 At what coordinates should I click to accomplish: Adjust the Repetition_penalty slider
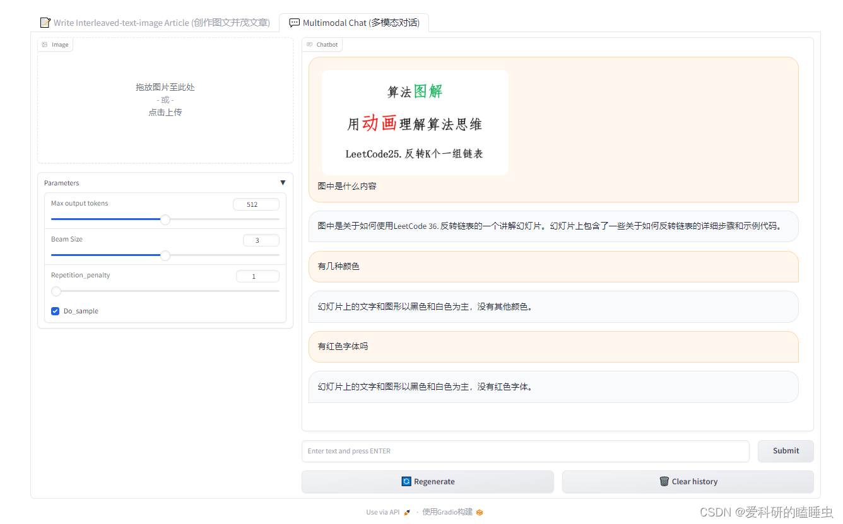[x=165, y=291]
